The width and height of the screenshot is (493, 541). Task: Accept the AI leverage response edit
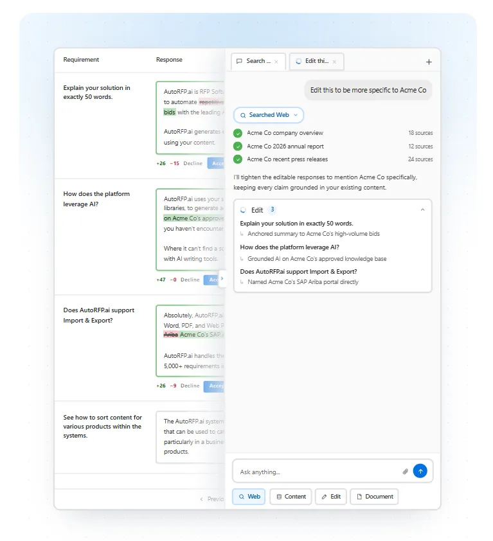point(213,279)
